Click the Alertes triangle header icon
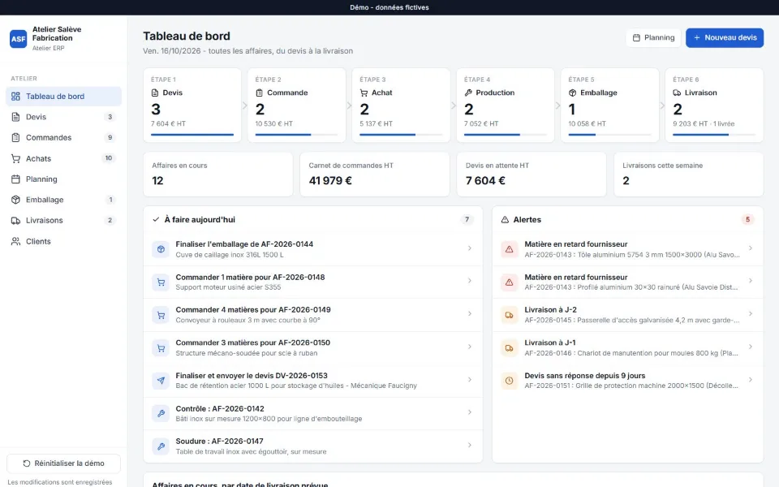Viewport: 779px width, 487px height. tap(505, 220)
